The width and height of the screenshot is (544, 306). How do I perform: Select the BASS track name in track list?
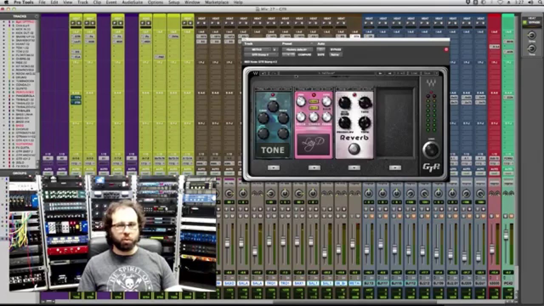click(x=20, y=126)
